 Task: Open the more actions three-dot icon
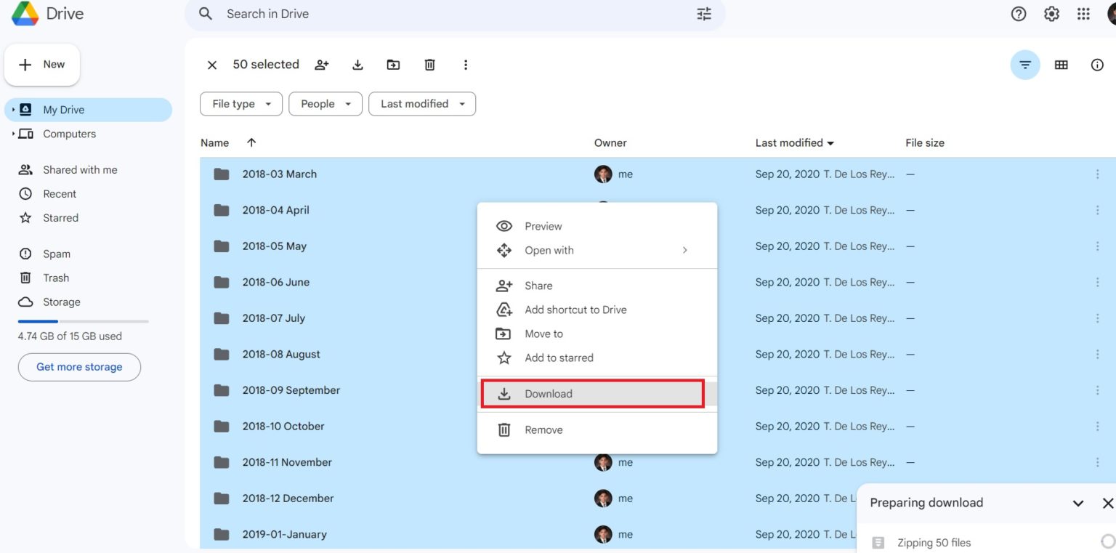coord(466,65)
